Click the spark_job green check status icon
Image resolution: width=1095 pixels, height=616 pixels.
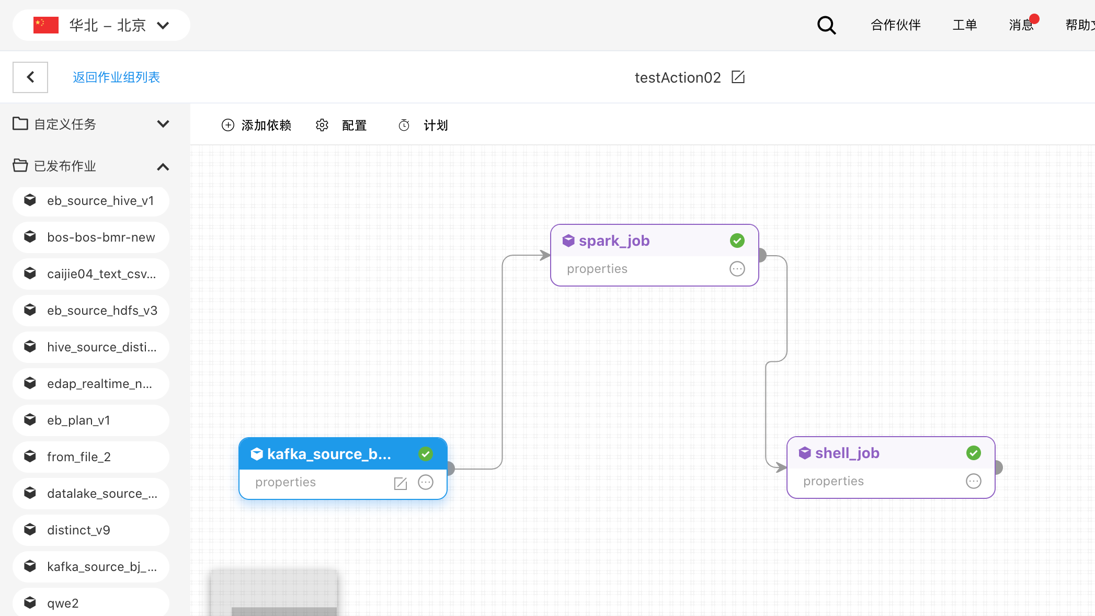pos(737,241)
